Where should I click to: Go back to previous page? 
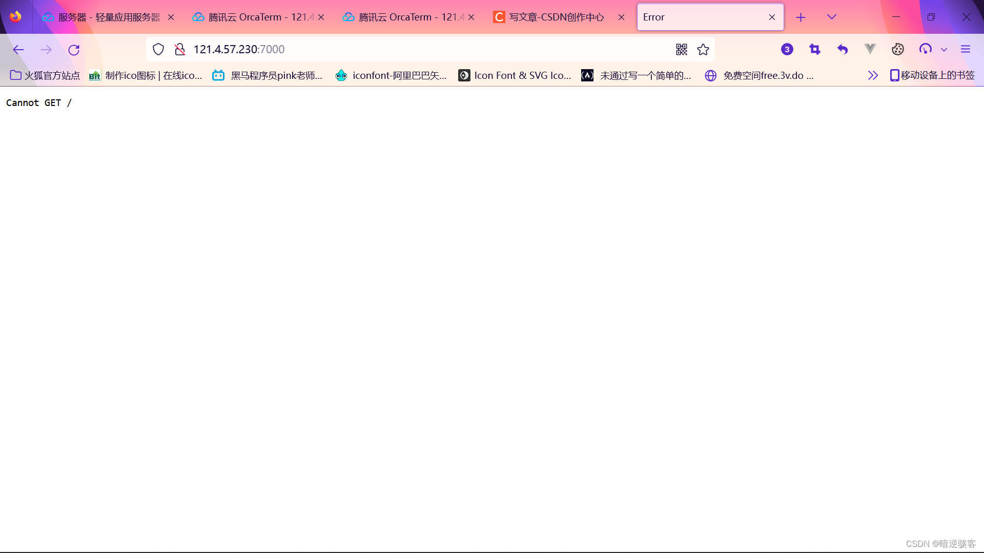tap(18, 50)
